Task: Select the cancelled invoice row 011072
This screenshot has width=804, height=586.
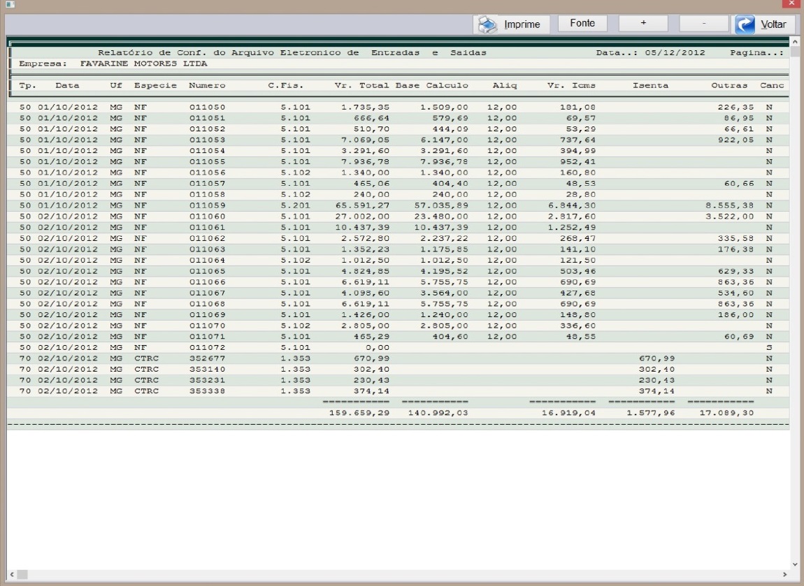Action: (210, 347)
